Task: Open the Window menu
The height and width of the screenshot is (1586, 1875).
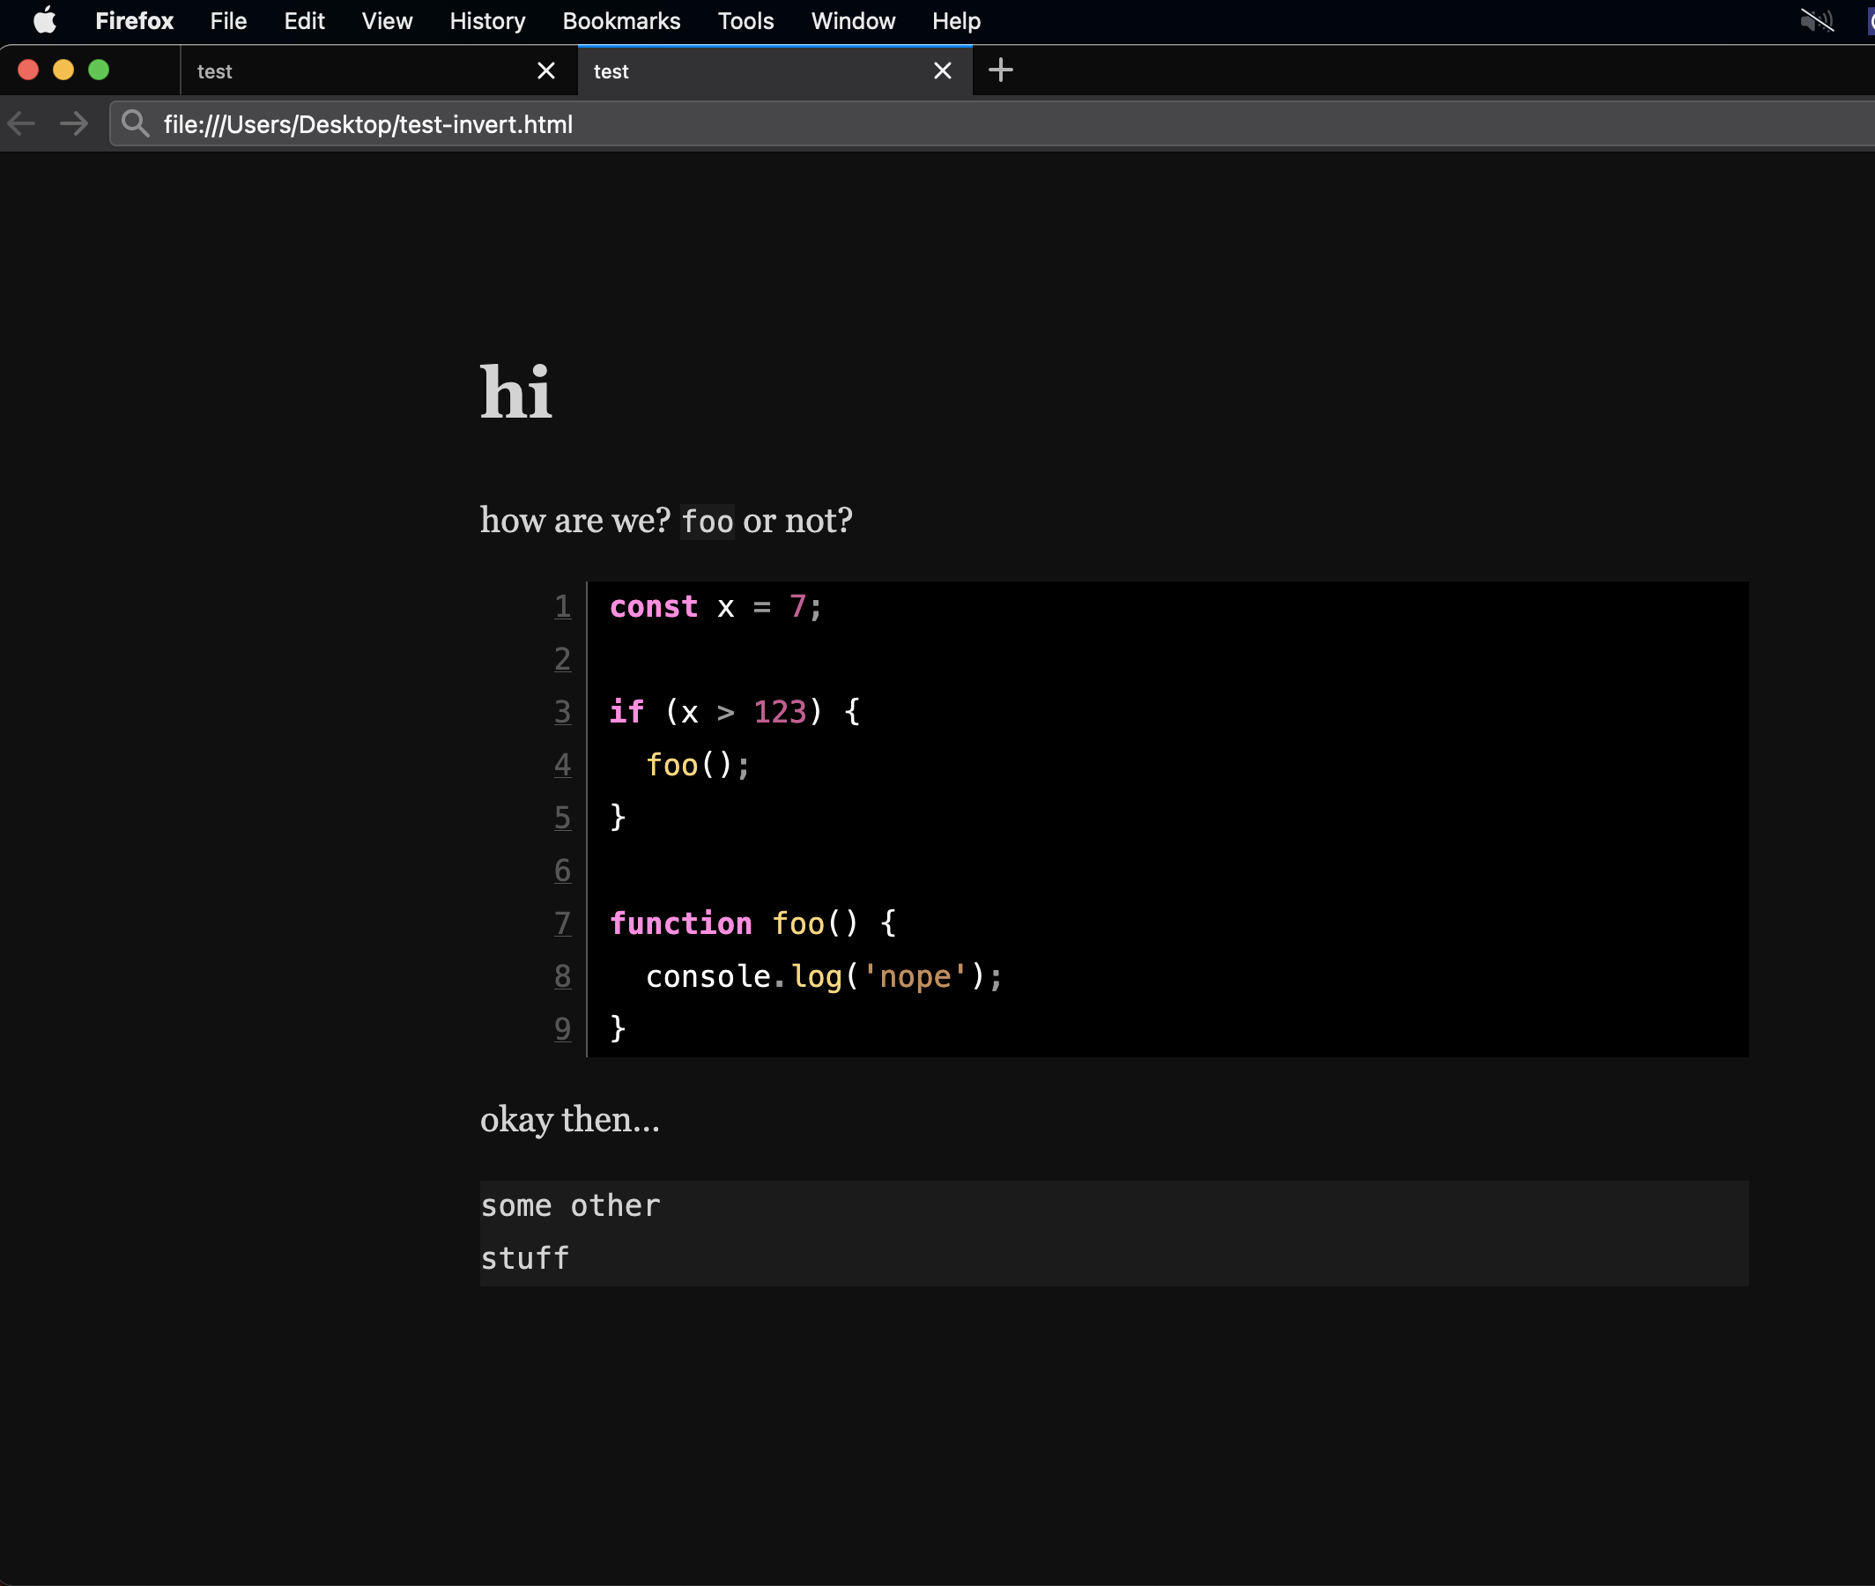Action: point(853,20)
